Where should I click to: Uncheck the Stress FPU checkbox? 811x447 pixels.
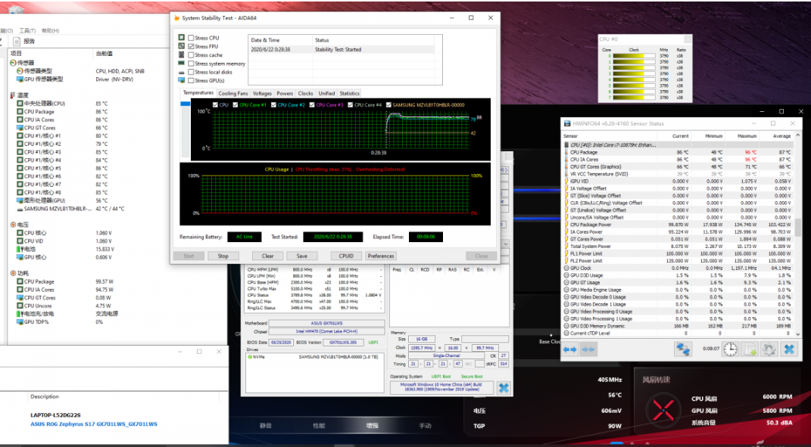(191, 46)
